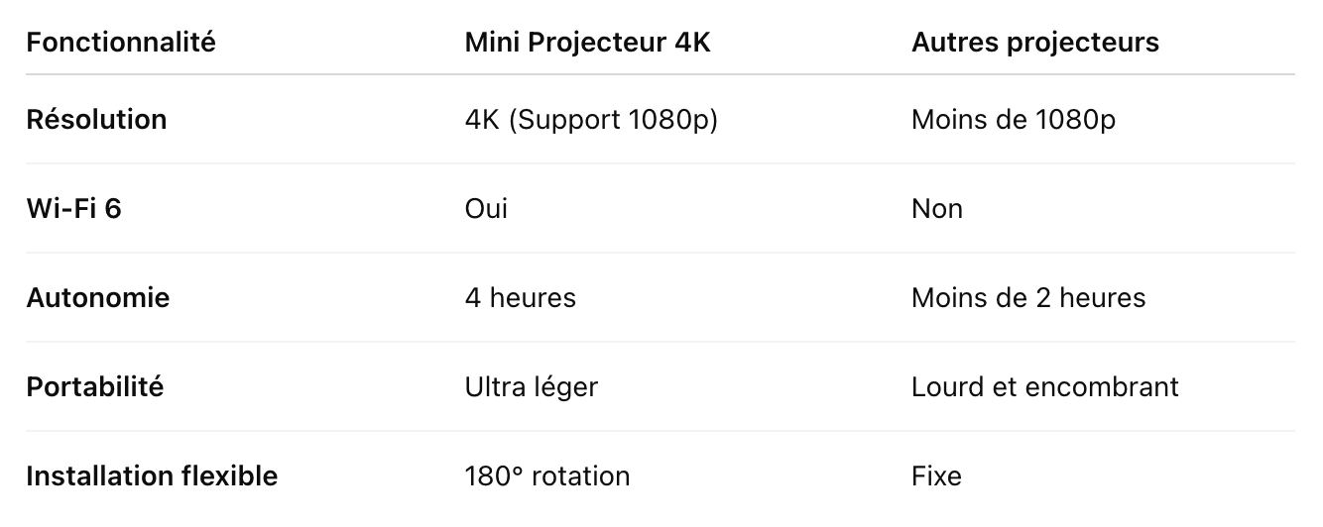Click the Lourd et encombrant cell
Viewport: 1323px width, 527px height.
1044,387
